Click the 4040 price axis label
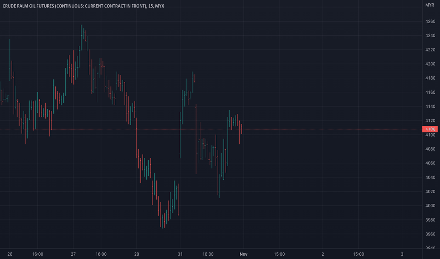440x259 pixels. point(430,178)
